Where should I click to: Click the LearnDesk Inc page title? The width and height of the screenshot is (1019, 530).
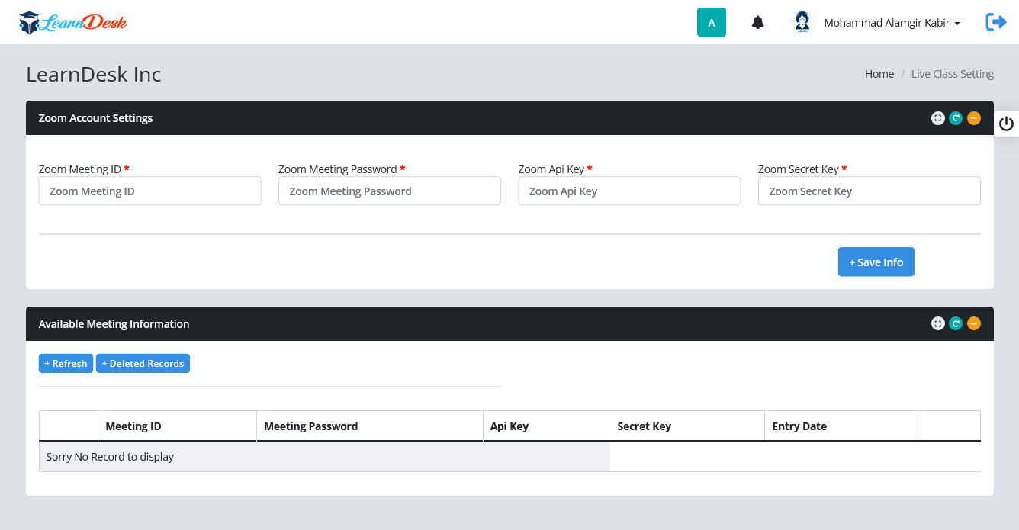pyautogui.click(x=94, y=74)
